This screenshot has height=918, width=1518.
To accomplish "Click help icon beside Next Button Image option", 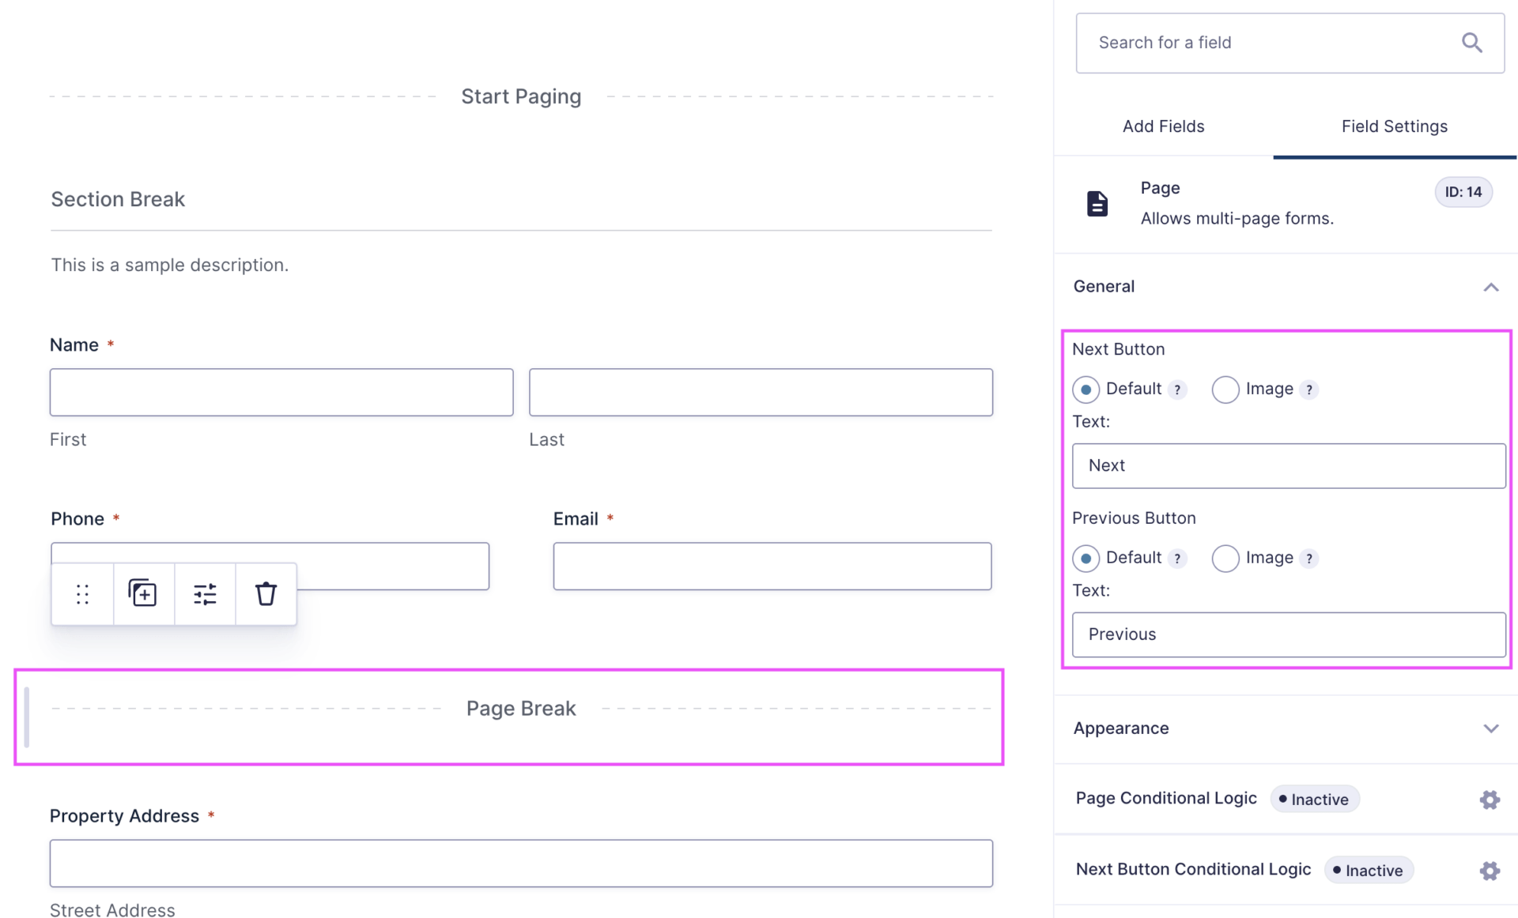I will point(1309,389).
